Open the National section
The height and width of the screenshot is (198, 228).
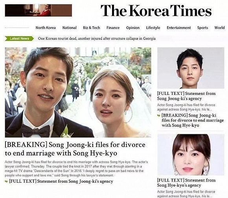point(69,28)
